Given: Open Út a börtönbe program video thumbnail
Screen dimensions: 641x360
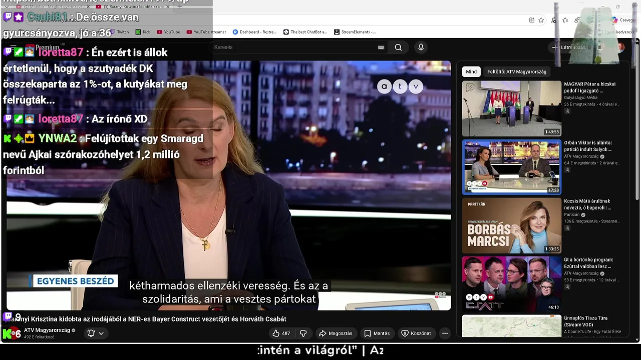Looking at the screenshot, I should (511, 284).
